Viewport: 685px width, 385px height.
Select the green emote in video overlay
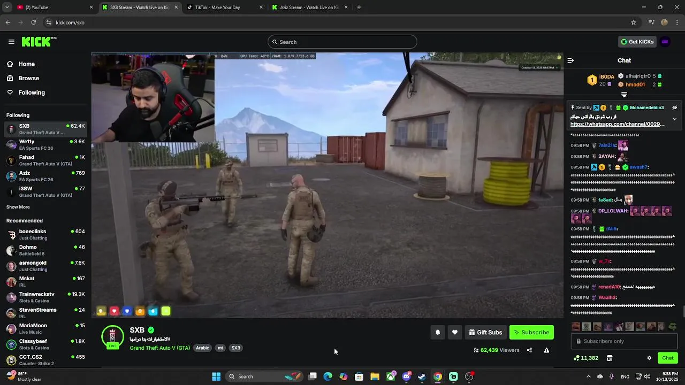166,311
